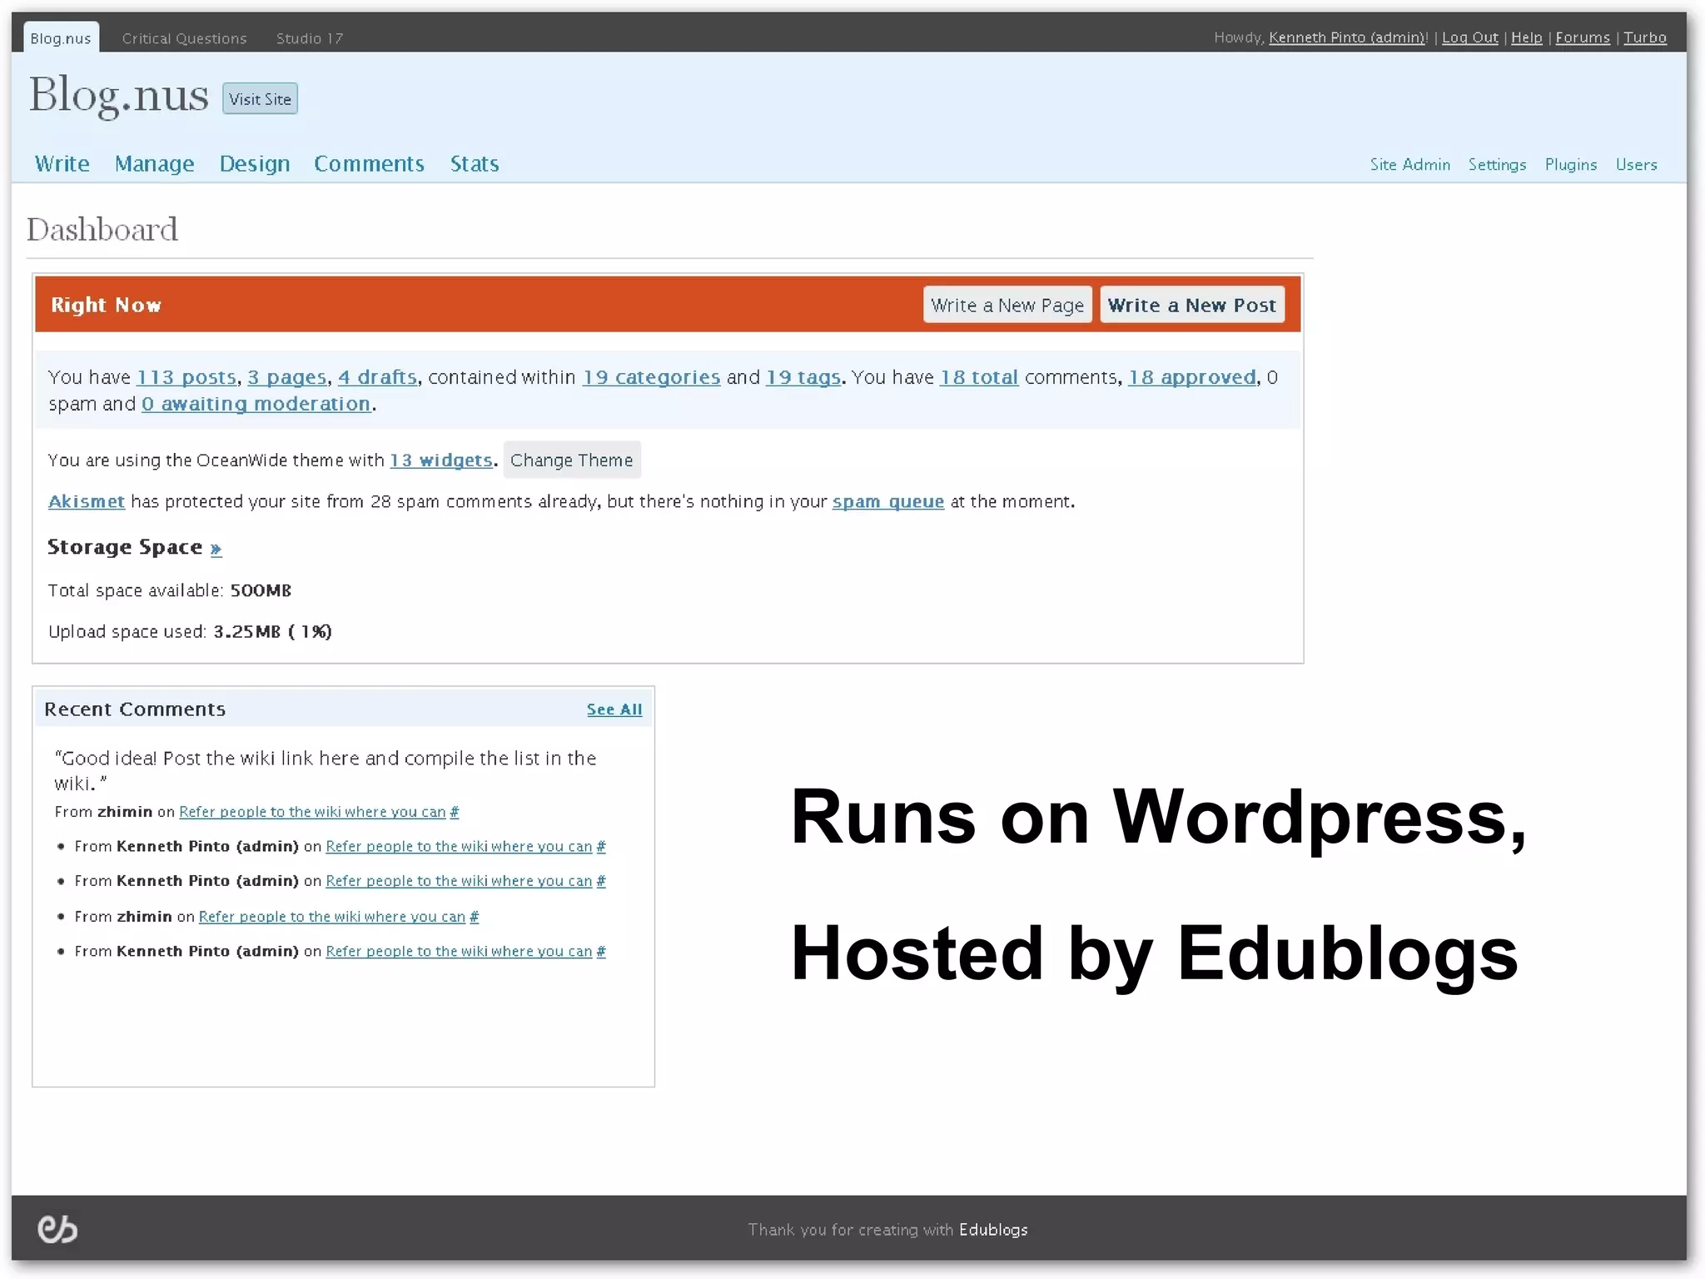This screenshot has height=1279, width=1705.
Task: Click the 500MB total space value
Action: coord(261,590)
